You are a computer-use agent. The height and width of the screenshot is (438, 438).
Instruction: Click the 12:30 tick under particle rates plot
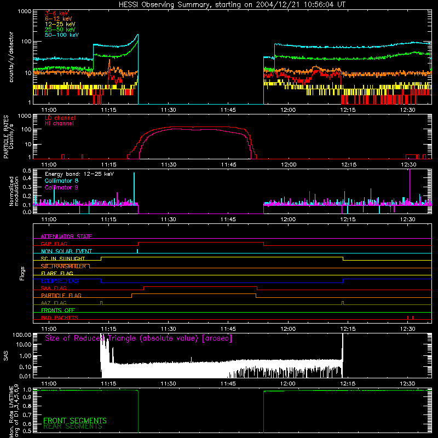click(x=407, y=165)
